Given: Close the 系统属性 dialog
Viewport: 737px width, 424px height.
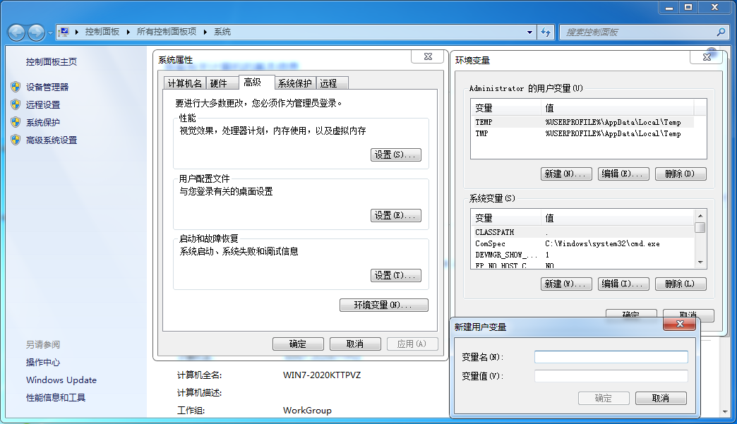Looking at the screenshot, I should tap(428, 56).
